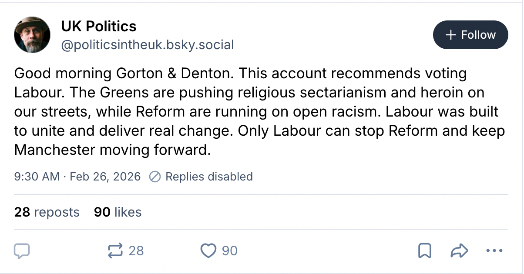524x274 pixels.
Task: Open the repost arrows menu
Action: (x=116, y=251)
